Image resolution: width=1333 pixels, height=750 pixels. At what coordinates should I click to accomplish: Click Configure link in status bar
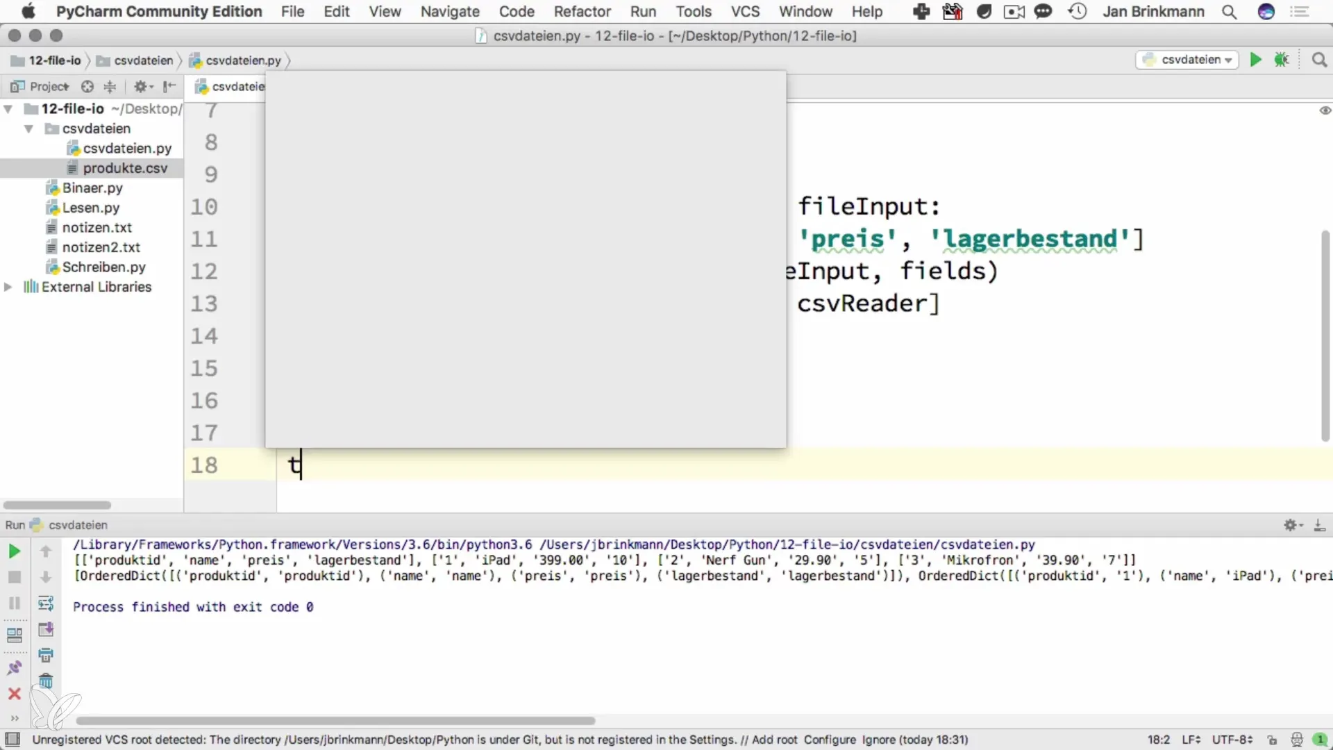coord(830,740)
